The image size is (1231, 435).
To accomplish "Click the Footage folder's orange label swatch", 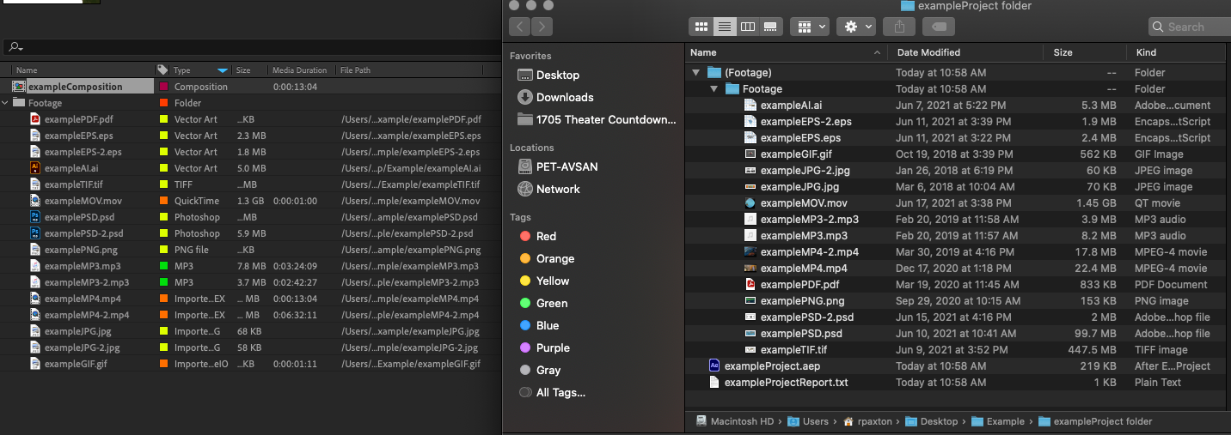I will click(164, 103).
